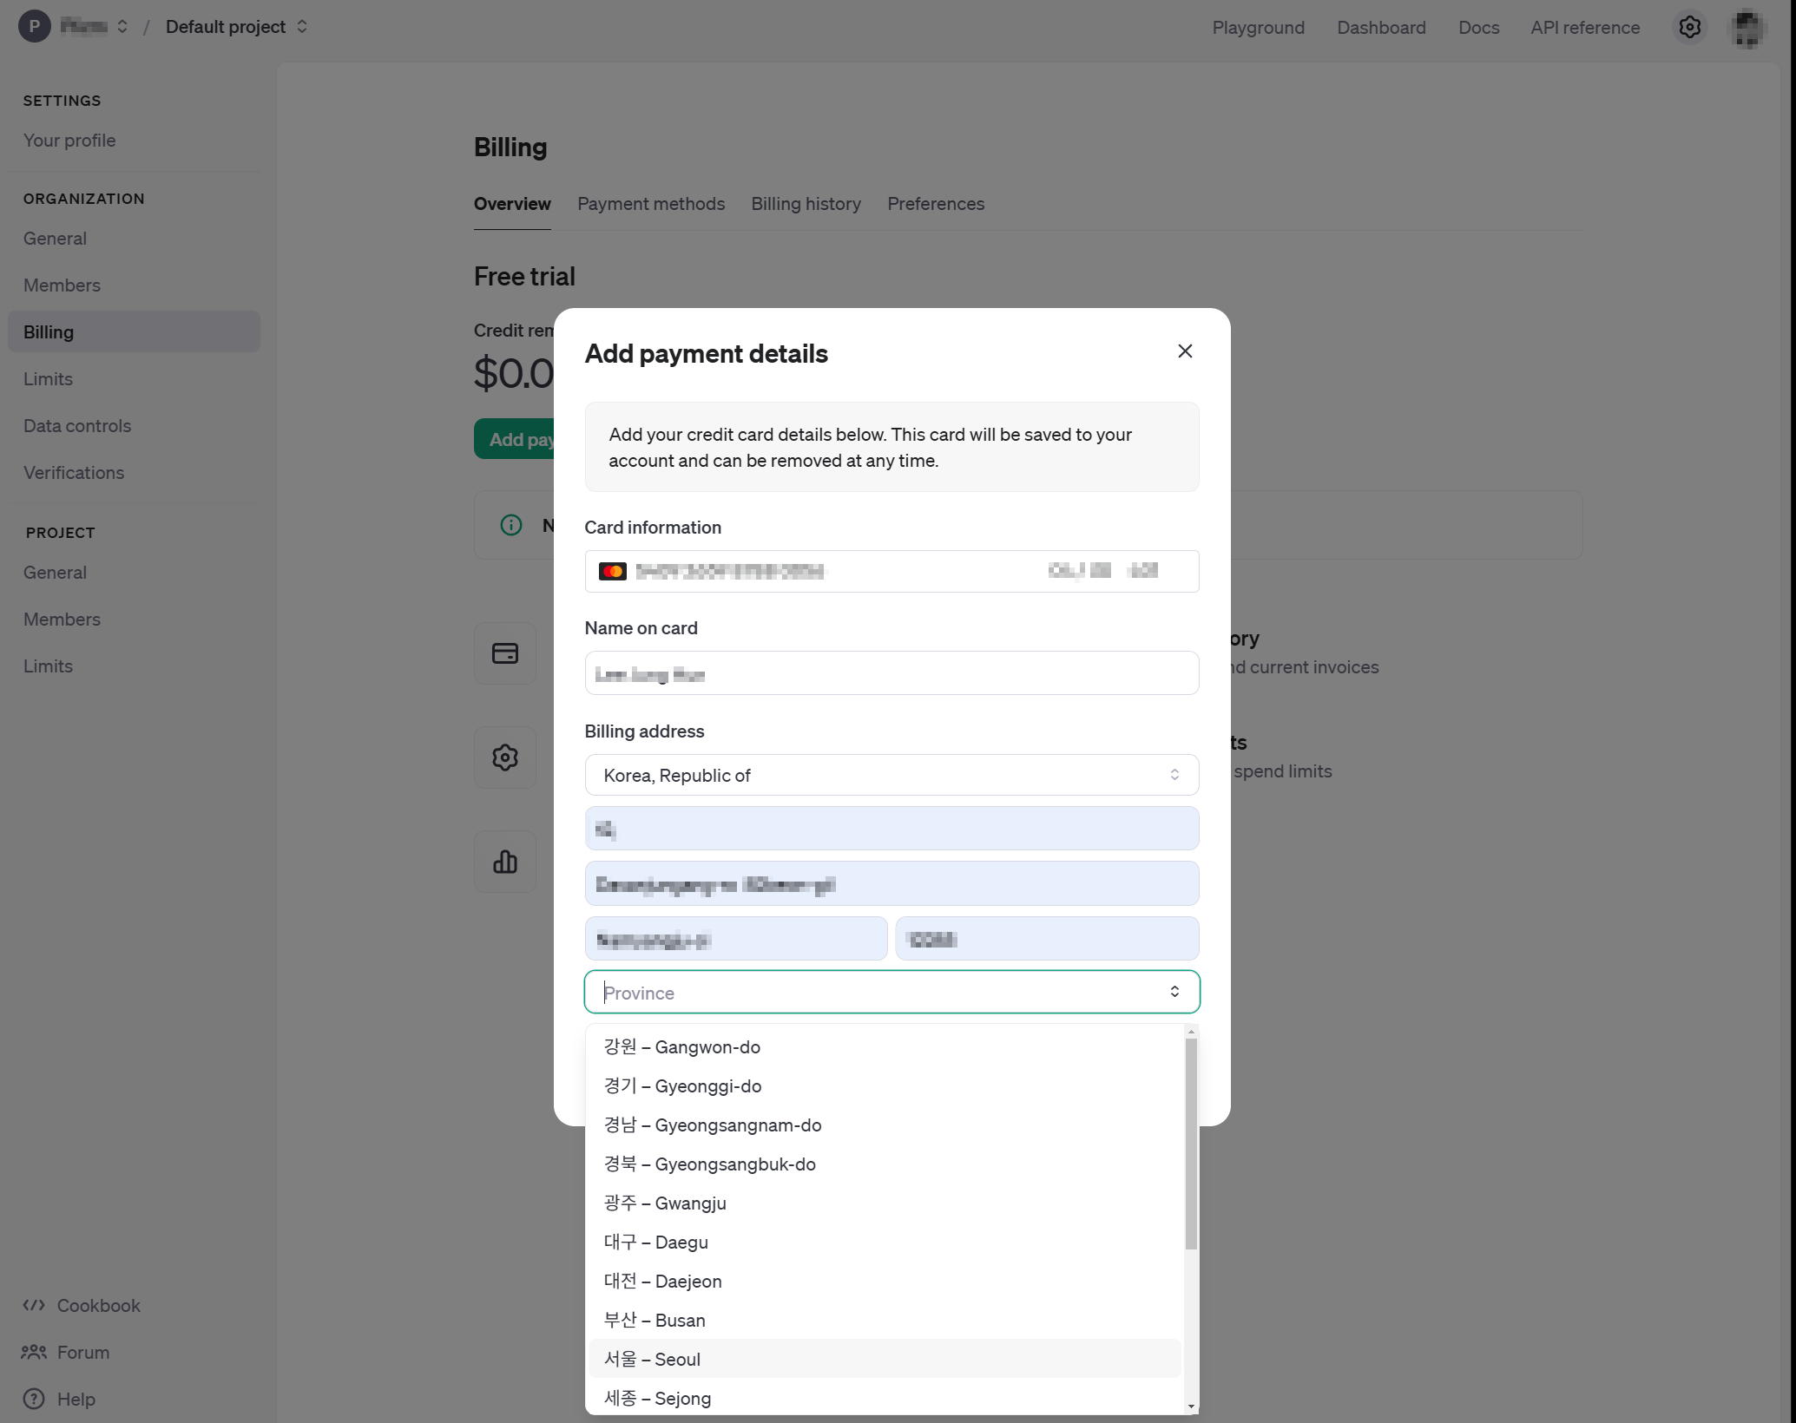
Task: Click the settings gear icon in header
Action: pyautogui.click(x=1689, y=28)
